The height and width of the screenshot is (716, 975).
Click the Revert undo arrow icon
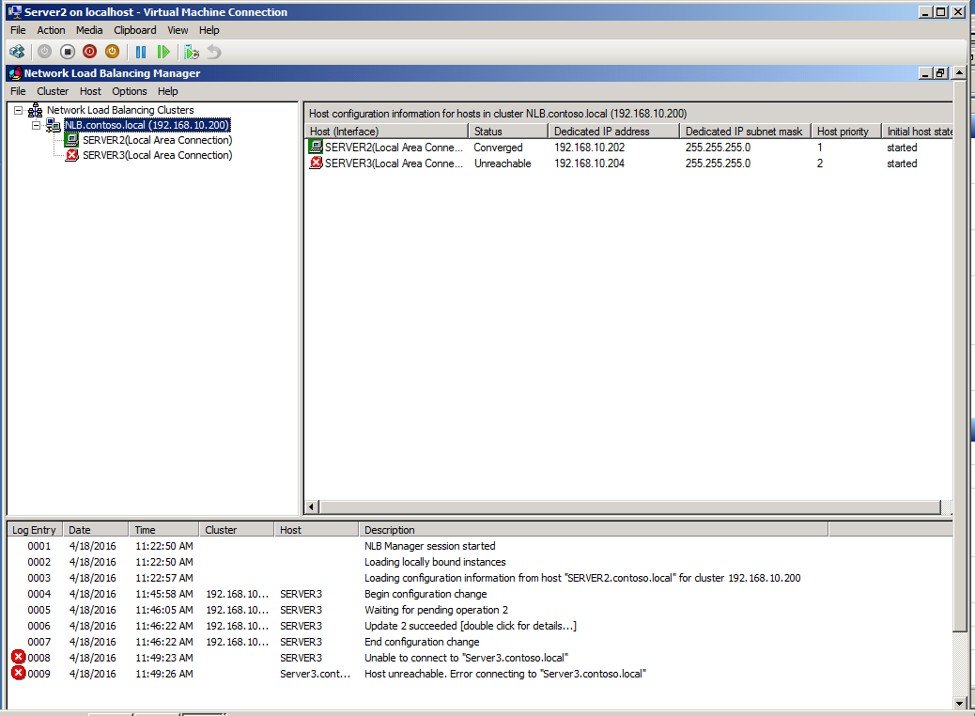[214, 52]
